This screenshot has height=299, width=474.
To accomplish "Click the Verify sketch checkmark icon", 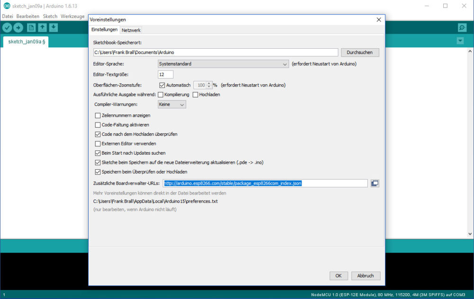I will pos(7,27).
